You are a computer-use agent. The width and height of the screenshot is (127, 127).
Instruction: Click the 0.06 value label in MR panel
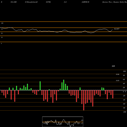click(x=118, y=74)
